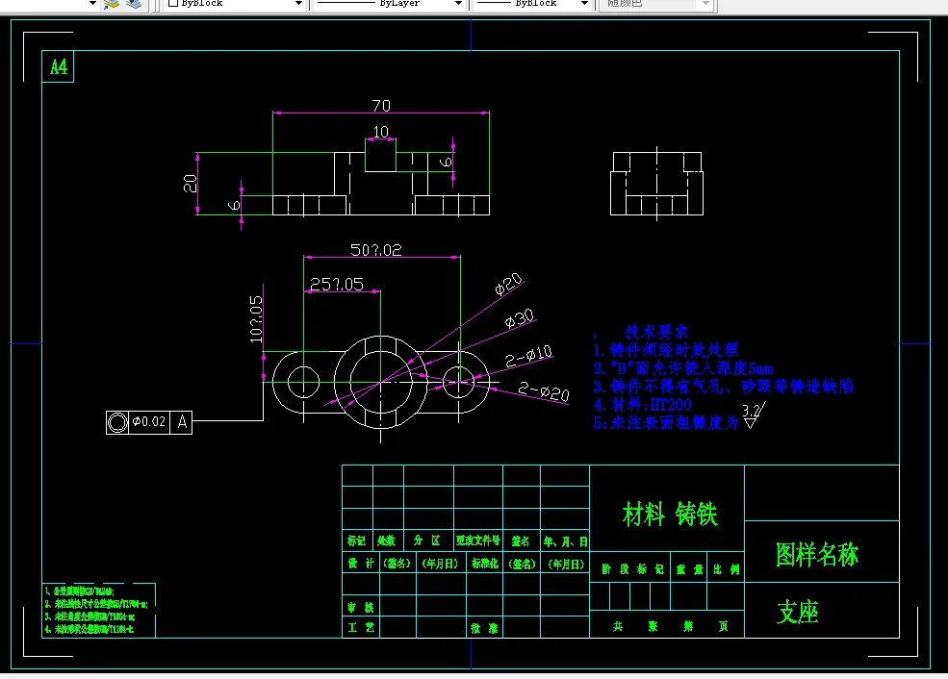This screenshot has width=948, height=679.
Task: Open the layer list dropdown arrow
Action: coord(92,4)
